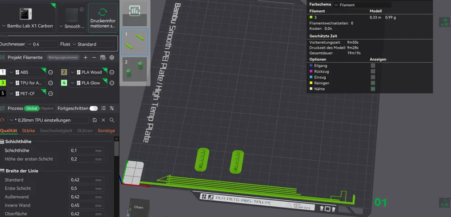Open the settings list view icon

pyautogui.click(x=104, y=108)
